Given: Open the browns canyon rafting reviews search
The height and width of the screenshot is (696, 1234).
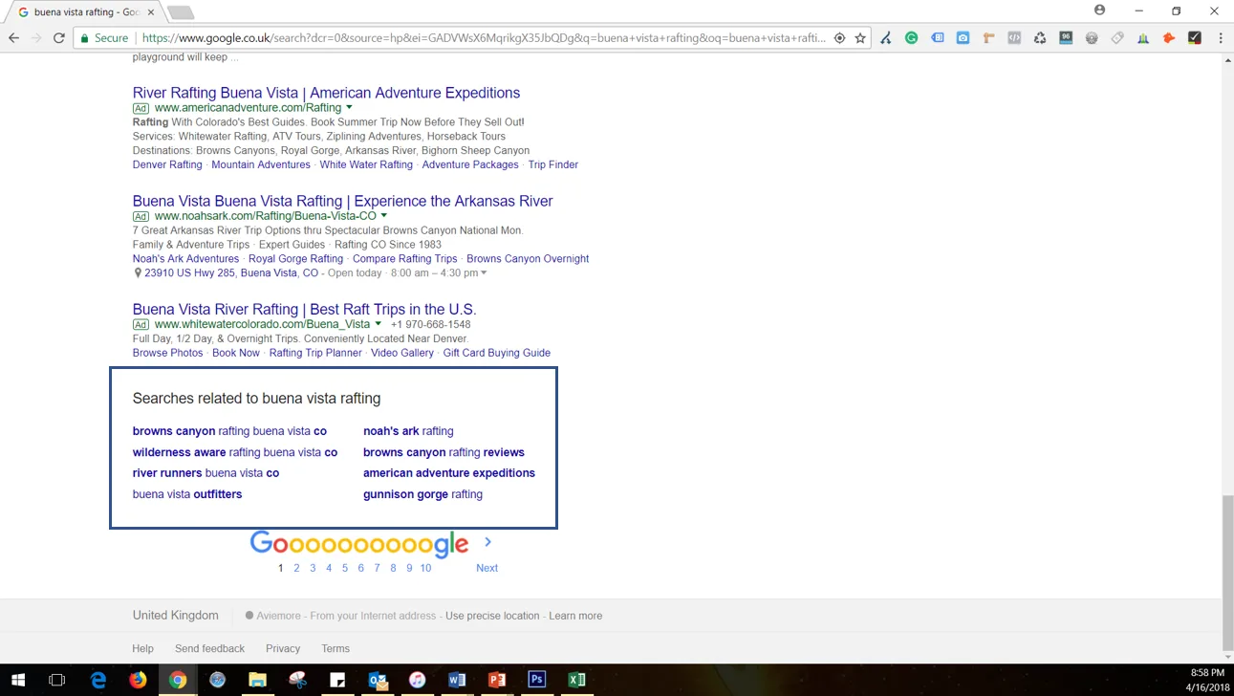Looking at the screenshot, I should 444,451.
